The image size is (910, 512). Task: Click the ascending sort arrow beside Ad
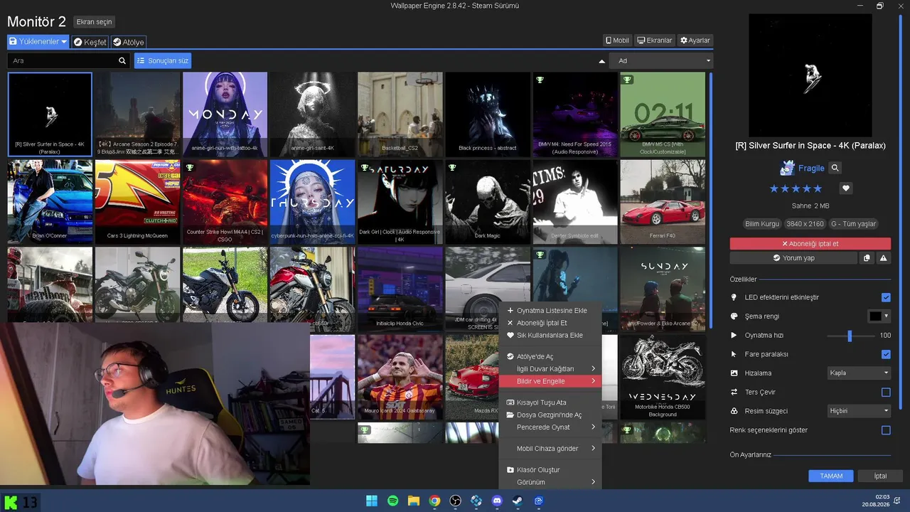[x=602, y=61]
